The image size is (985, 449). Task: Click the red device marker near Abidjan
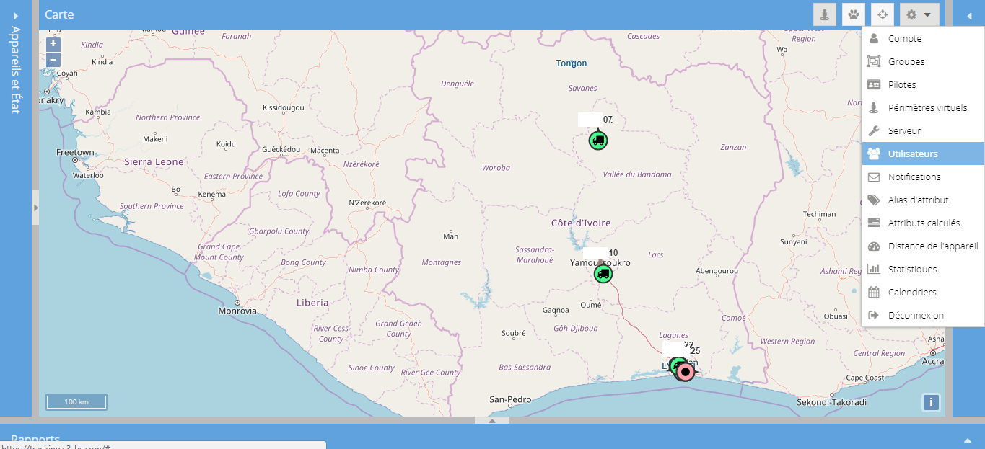tap(684, 370)
